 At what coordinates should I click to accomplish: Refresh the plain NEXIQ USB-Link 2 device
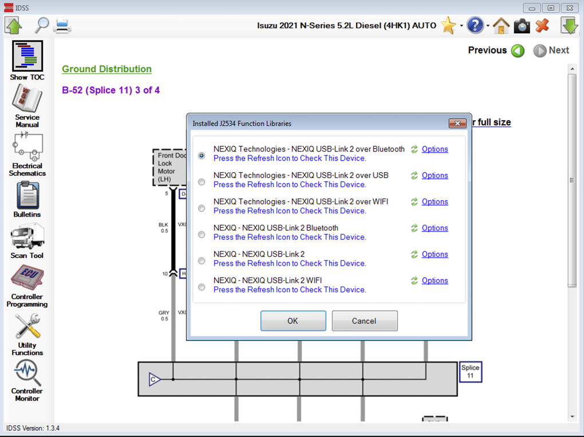(x=414, y=255)
